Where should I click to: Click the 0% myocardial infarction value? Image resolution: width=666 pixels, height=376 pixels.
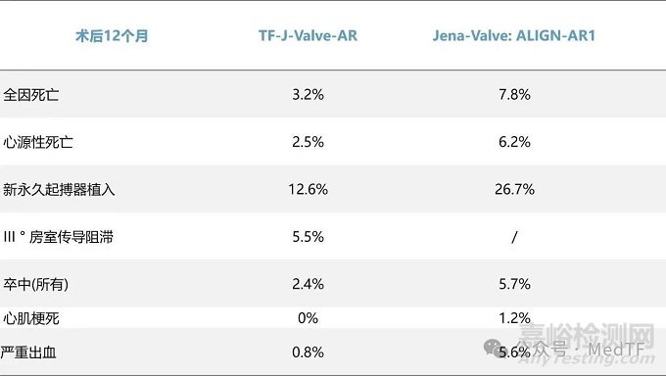pos(308,318)
